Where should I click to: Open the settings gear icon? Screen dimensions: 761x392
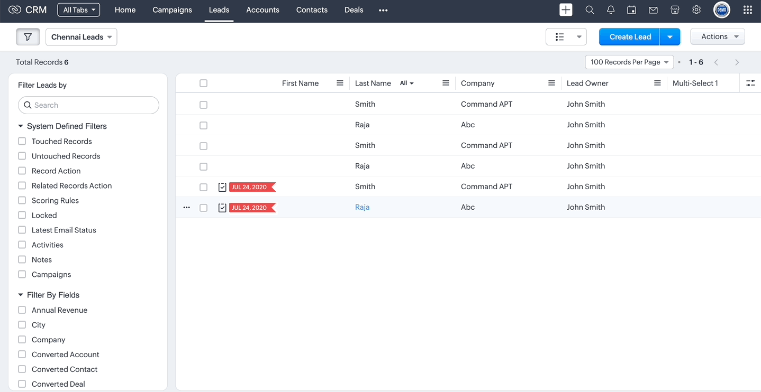click(x=696, y=10)
